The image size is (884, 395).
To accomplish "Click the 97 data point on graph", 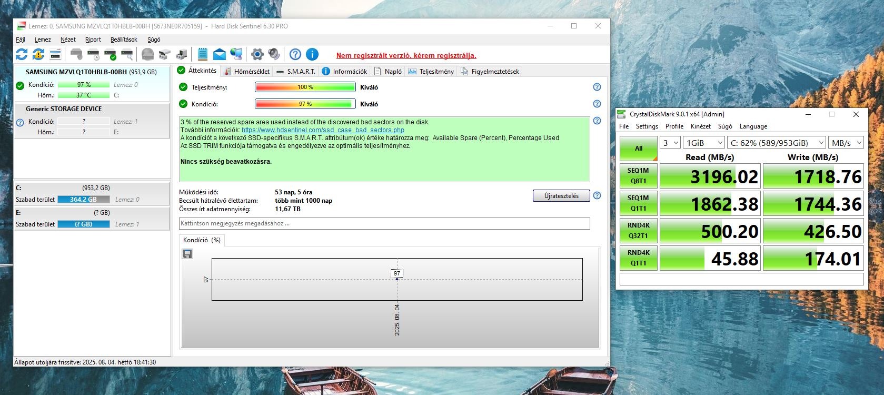I will [397, 279].
